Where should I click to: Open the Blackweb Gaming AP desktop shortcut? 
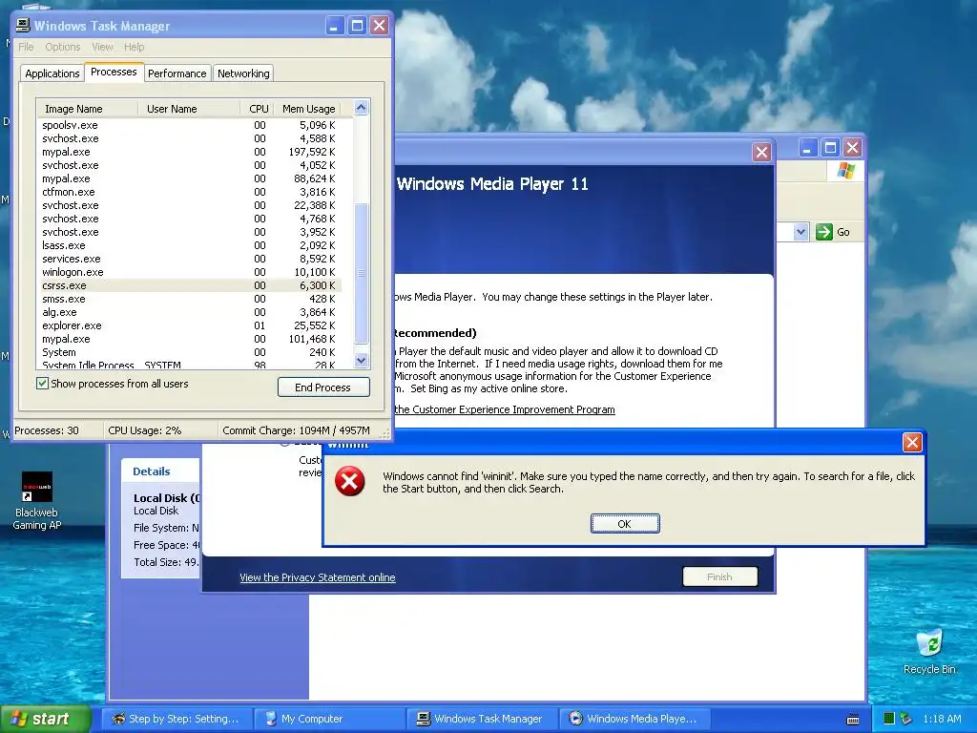click(x=37, y=500)
